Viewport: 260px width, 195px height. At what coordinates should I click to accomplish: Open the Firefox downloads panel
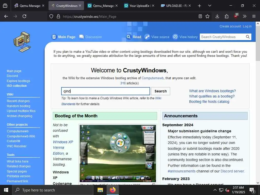pyautogui.click(x=217, y=16)
